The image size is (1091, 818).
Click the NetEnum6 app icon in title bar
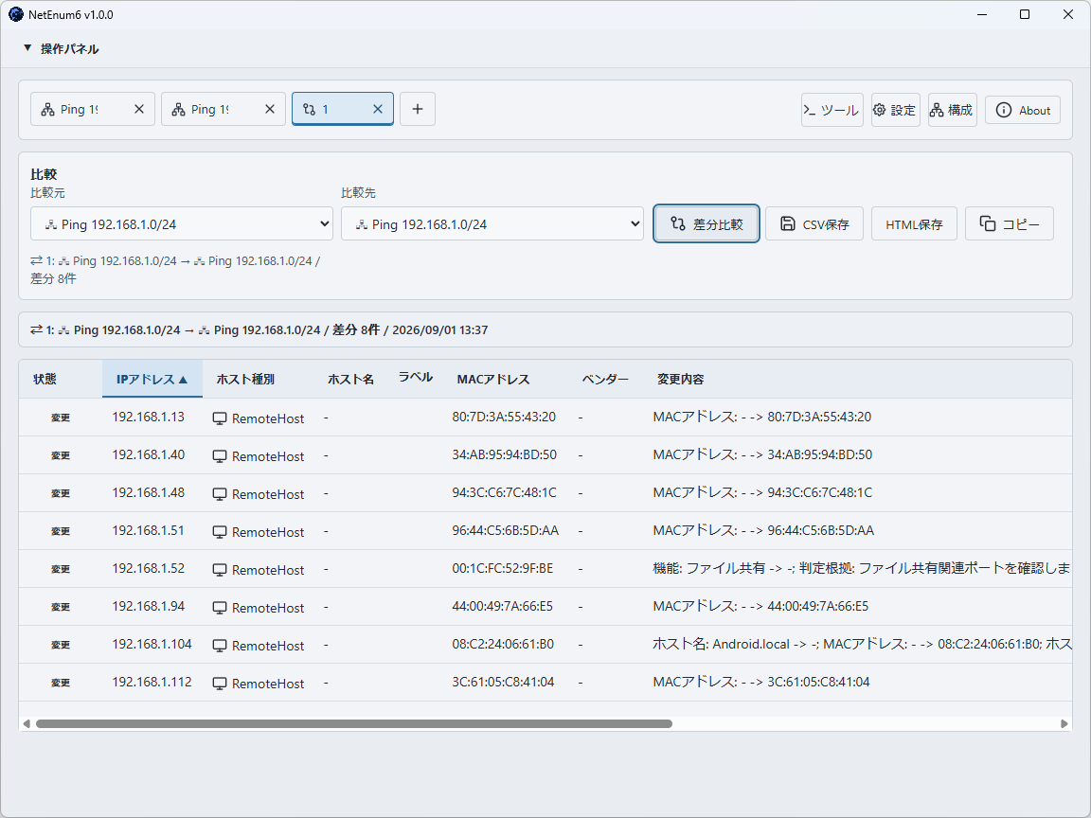[x=15, y=14]
